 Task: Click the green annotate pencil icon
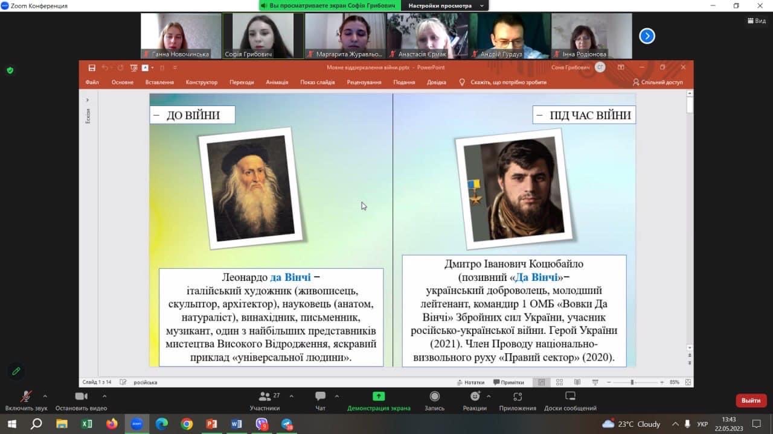pos(16,371)
